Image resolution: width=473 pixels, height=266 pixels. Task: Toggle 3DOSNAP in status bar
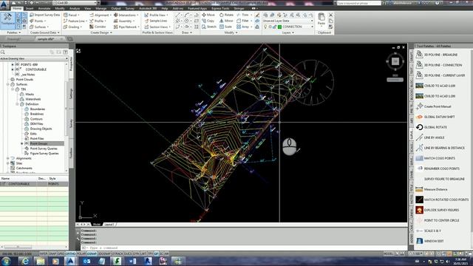click(104, 254)
